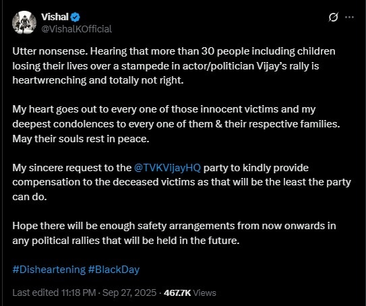Click the 11:18 PM timestamp
Image resolution: width=366 pixels, height=306 pixels.
point(78,293)
